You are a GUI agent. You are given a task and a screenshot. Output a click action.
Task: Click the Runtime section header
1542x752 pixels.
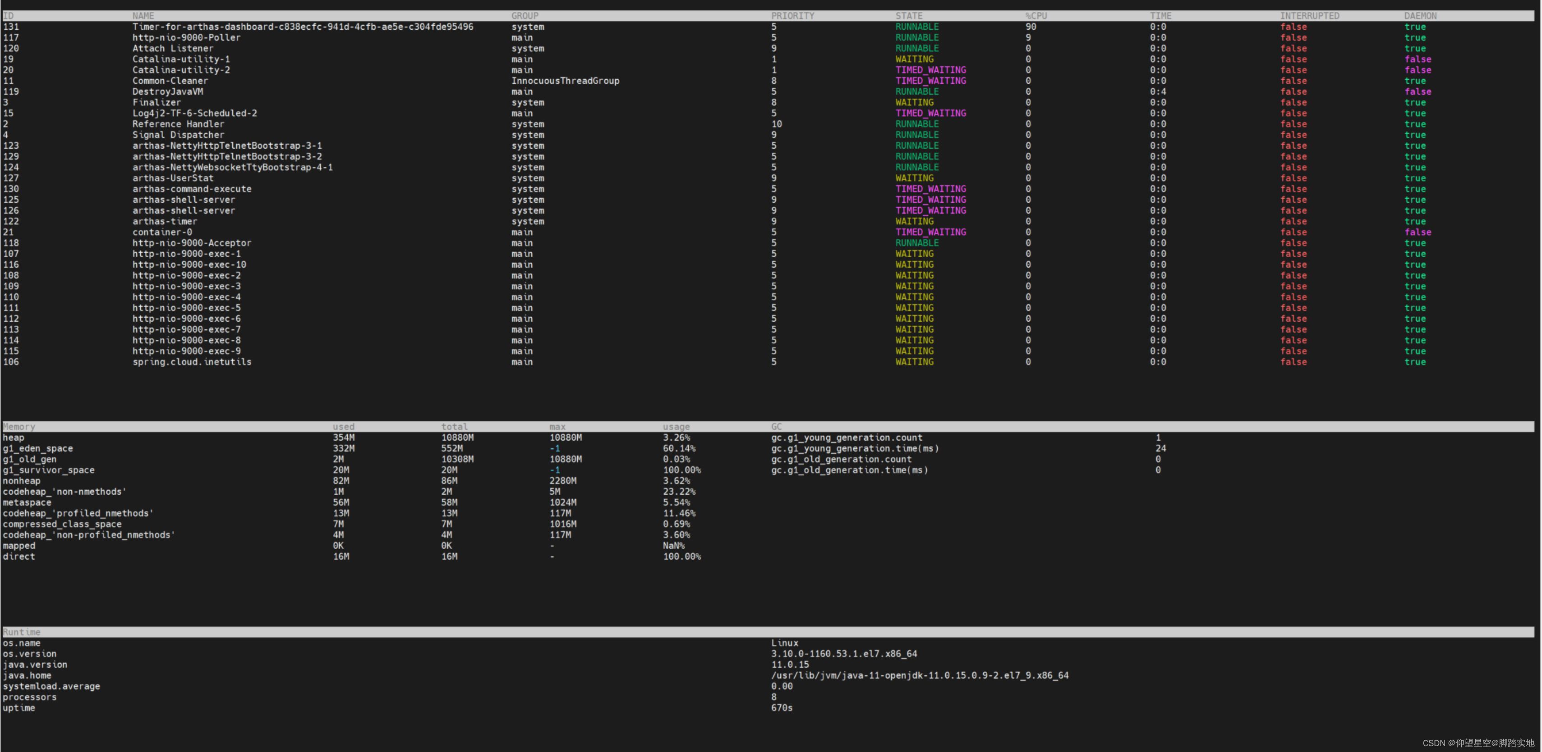(x=22, y=632)
